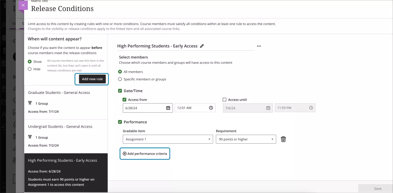Delete the performance criterion via the trash icon
Image resolution: width=393 pixels, height=193 pixels.
tap(283, 139)
